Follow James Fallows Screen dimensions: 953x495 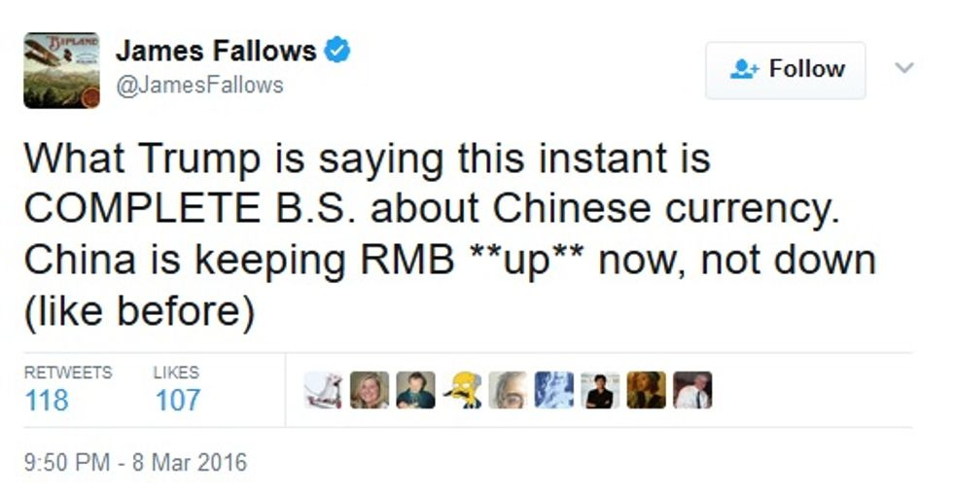[786, 70]
